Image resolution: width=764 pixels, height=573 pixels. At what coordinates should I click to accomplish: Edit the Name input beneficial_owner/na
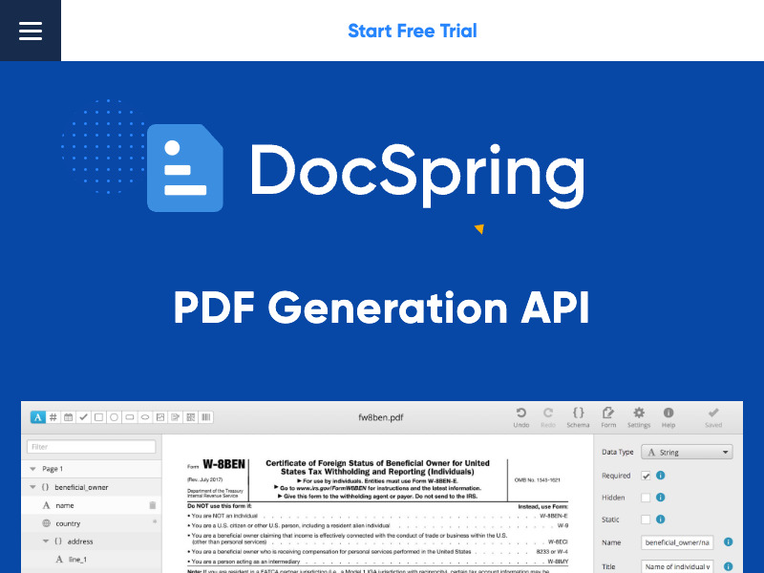click(x=677, y=542)
